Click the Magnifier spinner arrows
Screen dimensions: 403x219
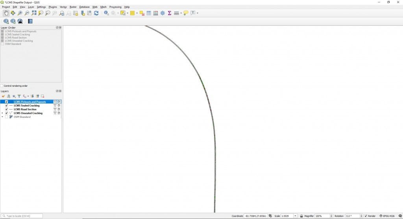pos(331,216)
